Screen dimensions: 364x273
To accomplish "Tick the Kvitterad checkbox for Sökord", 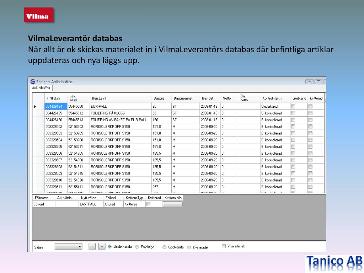I will point(148,204).
